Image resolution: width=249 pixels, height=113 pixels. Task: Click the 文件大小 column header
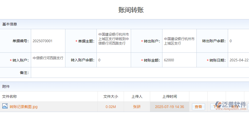pyautogui.click(x=111, y=96)
